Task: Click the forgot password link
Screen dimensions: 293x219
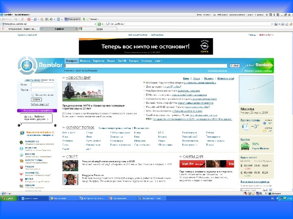Action: pyautogui.click(x=40, y=105)
